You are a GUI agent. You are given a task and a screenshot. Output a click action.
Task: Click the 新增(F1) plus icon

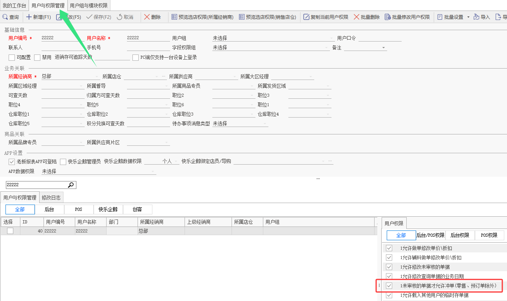click(x=29, y=17)
